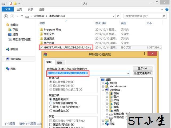Collapse 这台电脑 node in dialog tree
This screenshot has height=128, width=171.
coord(103,90)
